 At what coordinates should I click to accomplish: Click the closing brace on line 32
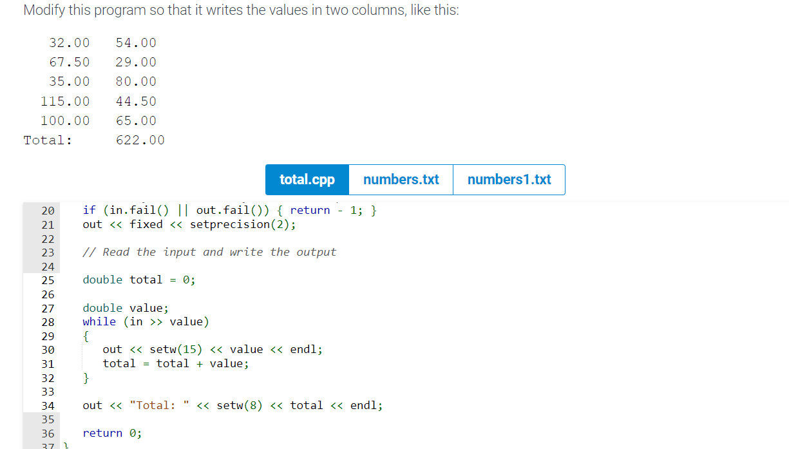pos(86,378)
